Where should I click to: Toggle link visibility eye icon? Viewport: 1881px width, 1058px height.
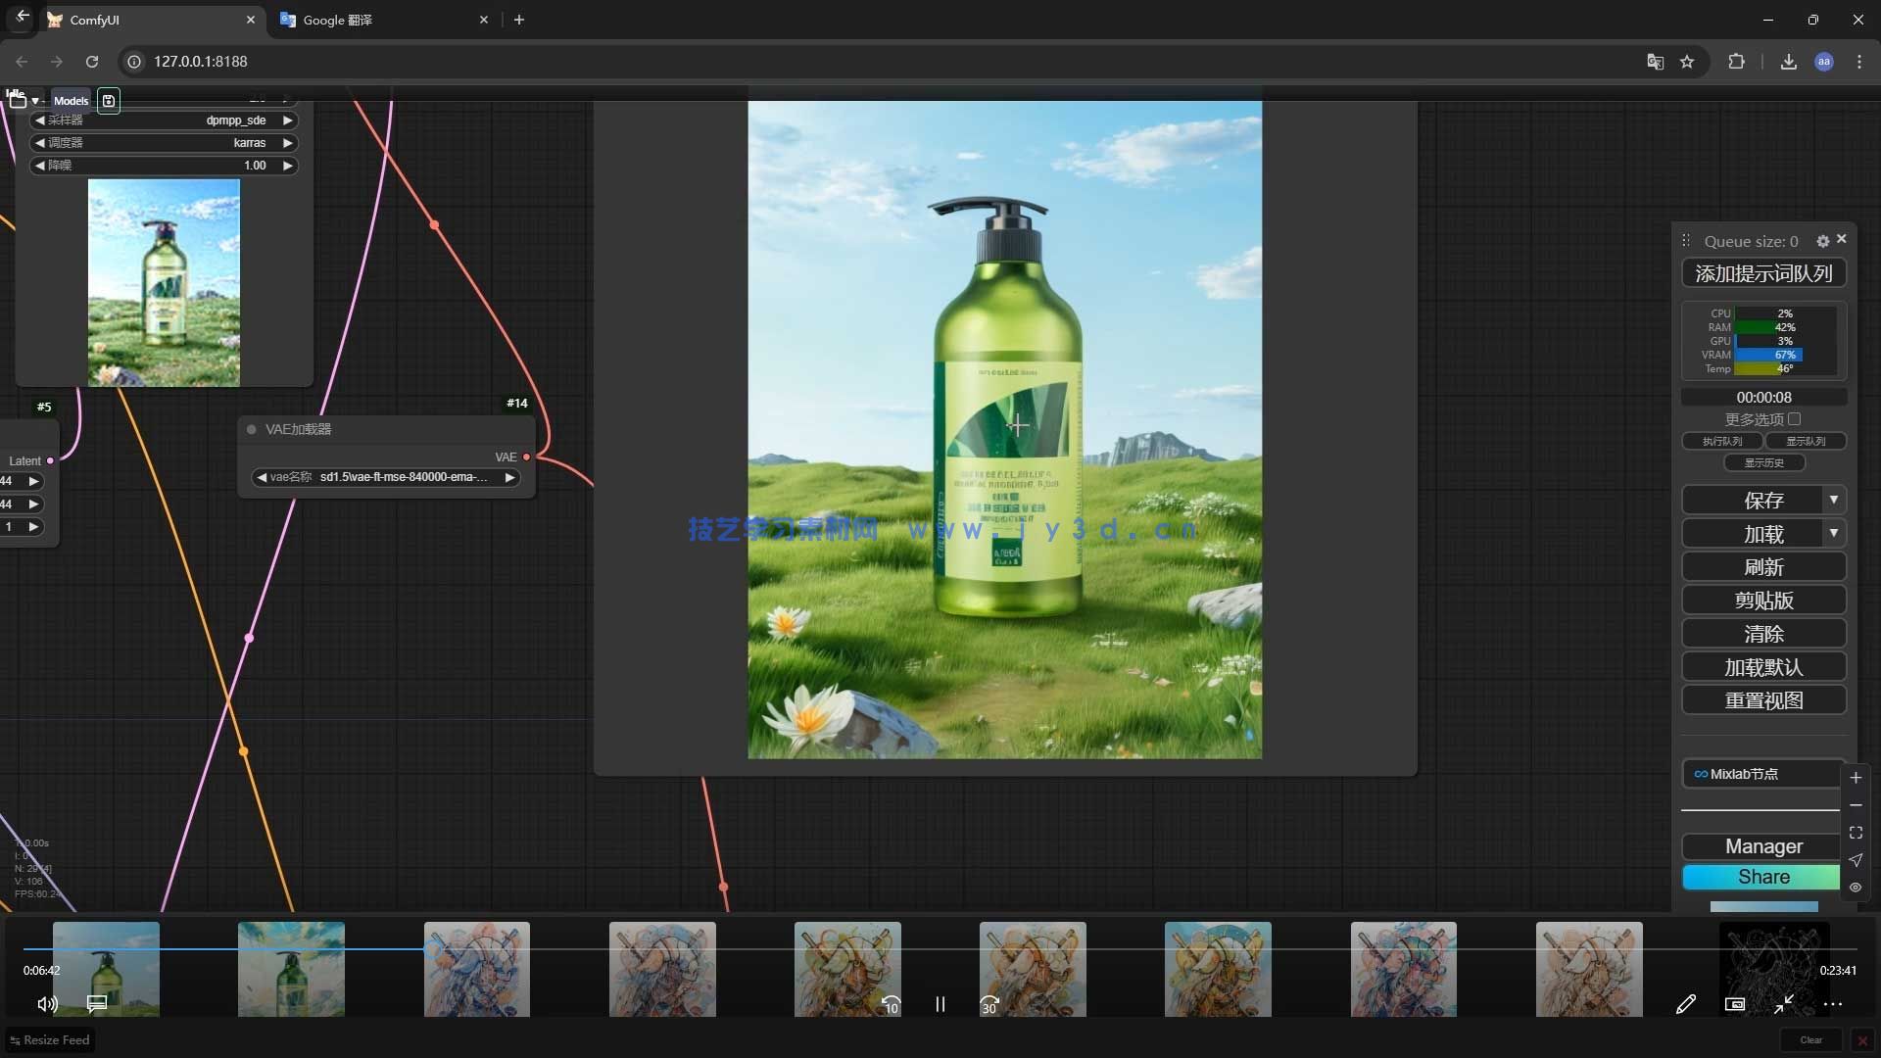[x=1856, y=888]
